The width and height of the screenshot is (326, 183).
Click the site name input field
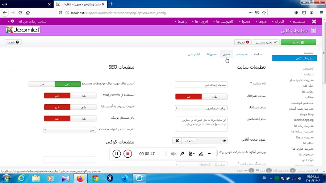click(201, 85)
